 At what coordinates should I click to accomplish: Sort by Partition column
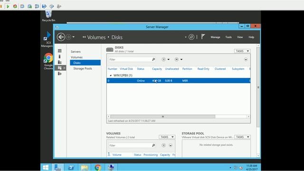187,69
